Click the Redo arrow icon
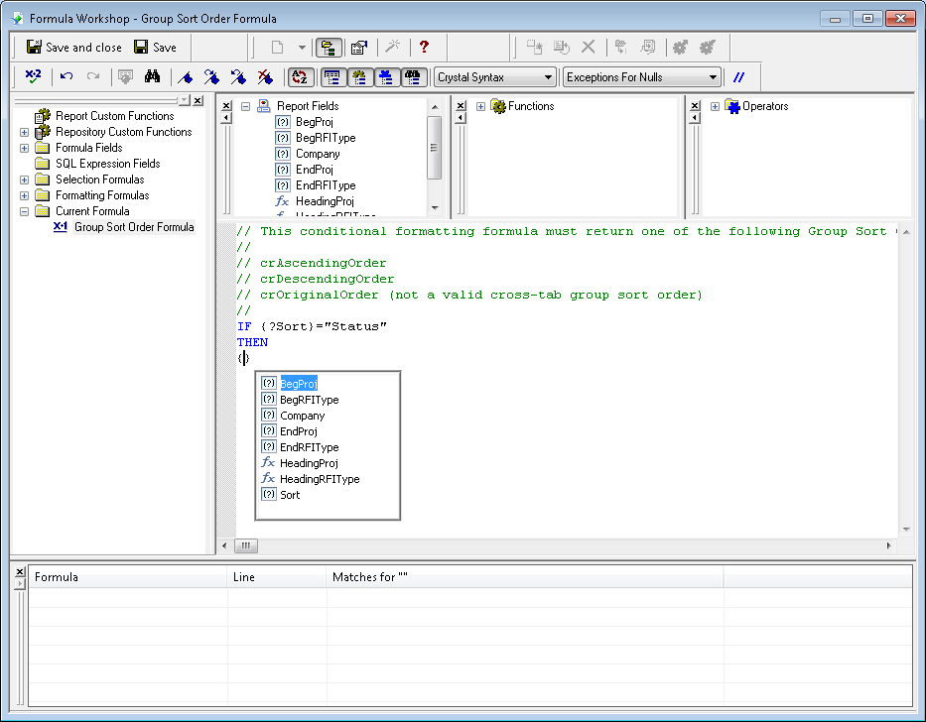Image resolution: width=926 pixels, height=722 pixels. 92,76
